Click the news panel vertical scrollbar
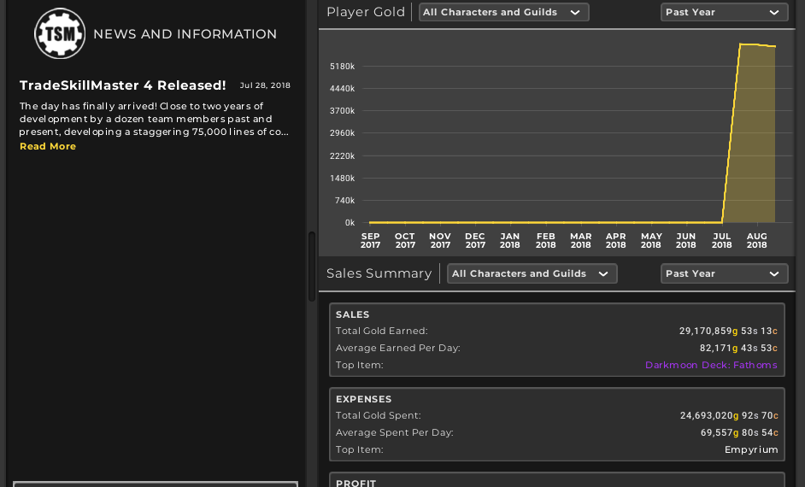805x487 pixels. click(312, 267)
